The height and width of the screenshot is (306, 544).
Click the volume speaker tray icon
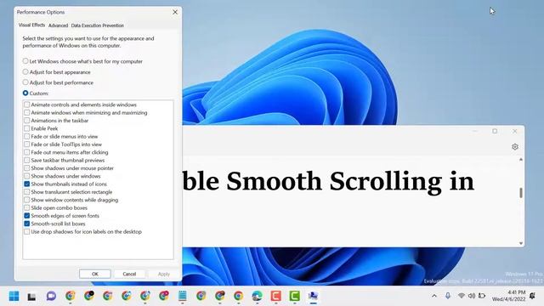(472, 296)
